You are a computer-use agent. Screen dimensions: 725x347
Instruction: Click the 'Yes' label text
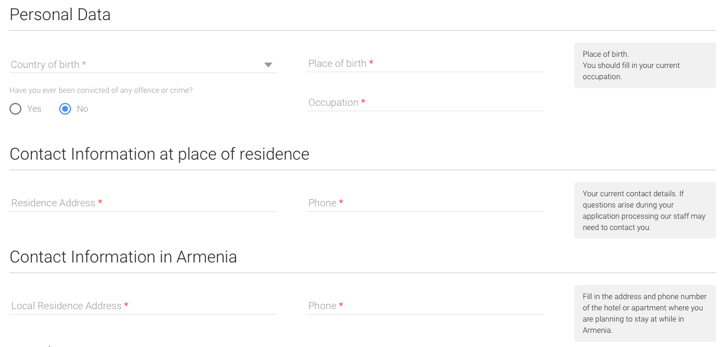point(34,109)
